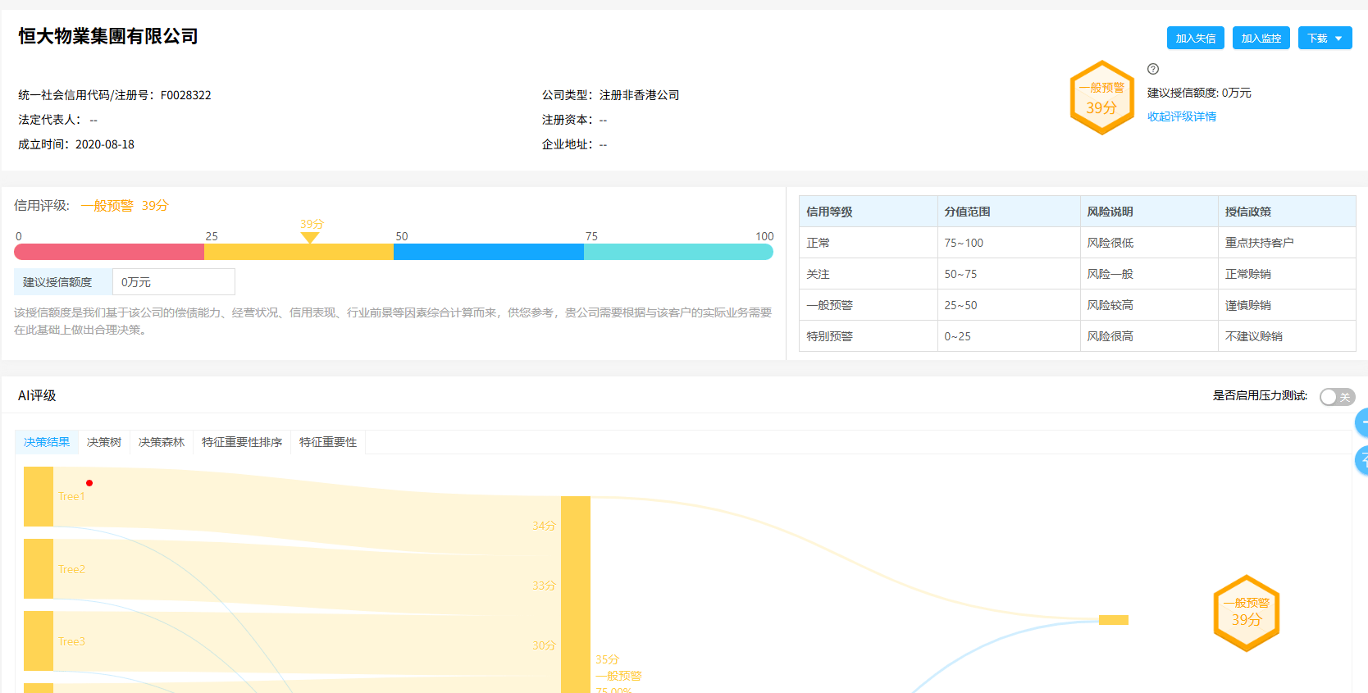Screen dimensions: 1368x693
Task: Click the 建议授信额度 0万元 field
Action: (x=173, y=282)
